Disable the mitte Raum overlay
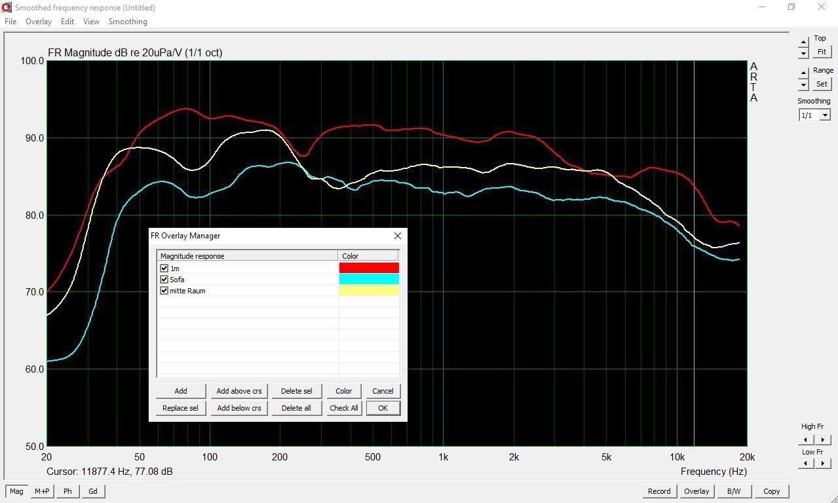The image size is (838, 503). [164, 291]
